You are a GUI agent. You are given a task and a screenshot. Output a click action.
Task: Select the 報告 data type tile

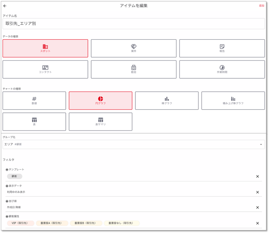point(222,48)
